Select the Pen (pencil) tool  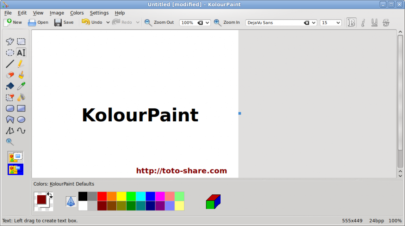[21, 64]
